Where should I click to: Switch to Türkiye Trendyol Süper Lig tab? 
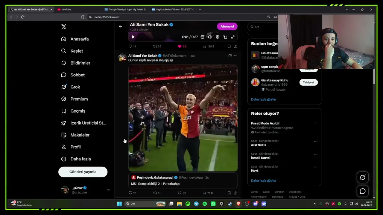(x=125, y=10)
